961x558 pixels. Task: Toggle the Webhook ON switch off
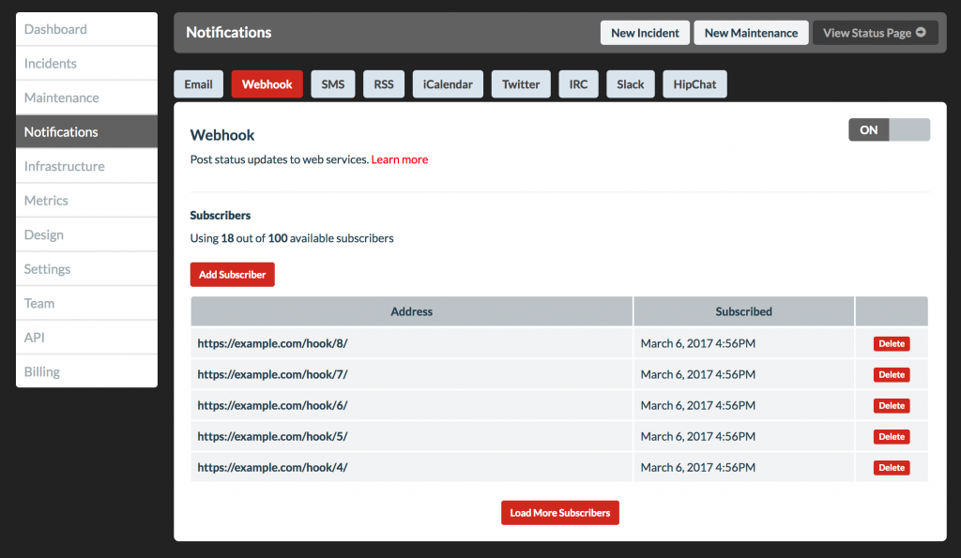click(889, 129)
